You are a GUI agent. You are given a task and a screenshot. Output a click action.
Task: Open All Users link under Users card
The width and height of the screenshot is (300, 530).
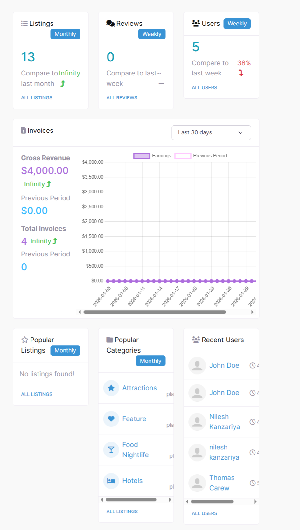tap(204, 88)
